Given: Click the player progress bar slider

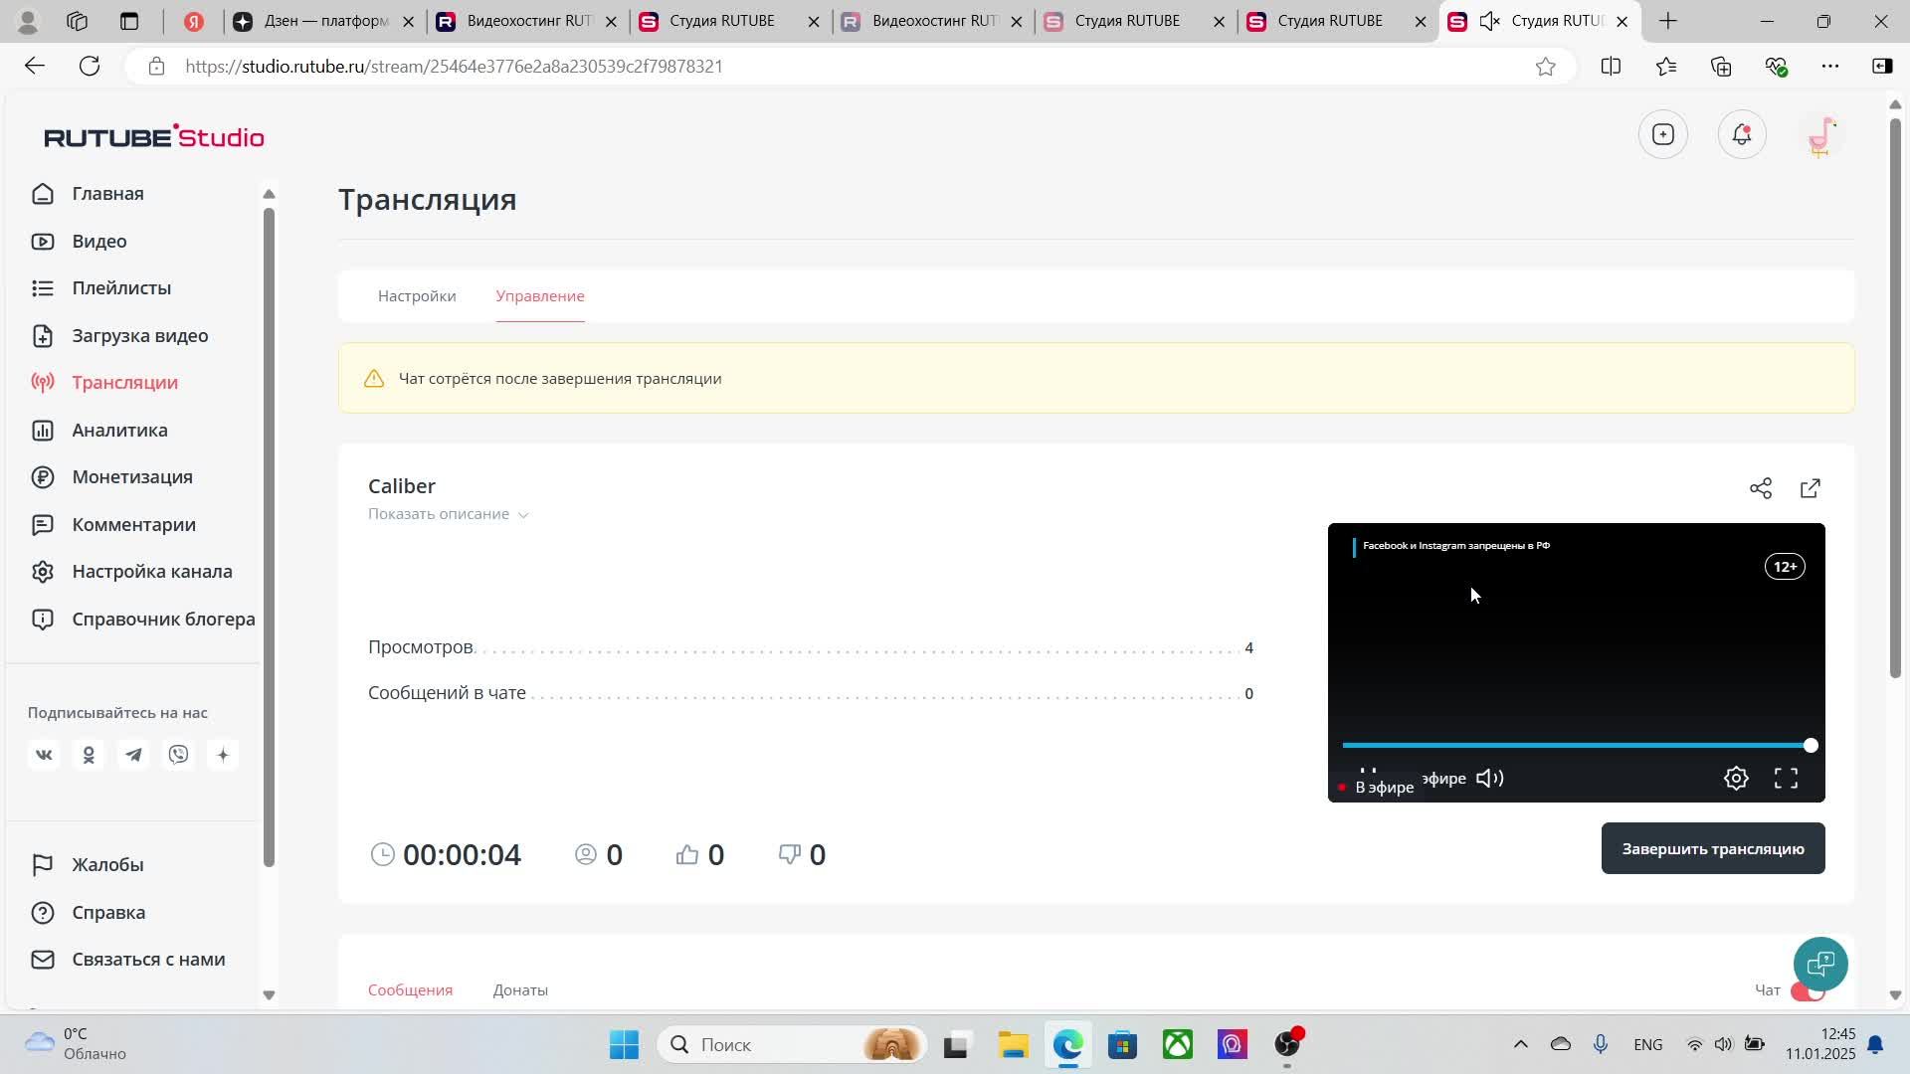Looking at the screenshot, I should (1575, 745).
